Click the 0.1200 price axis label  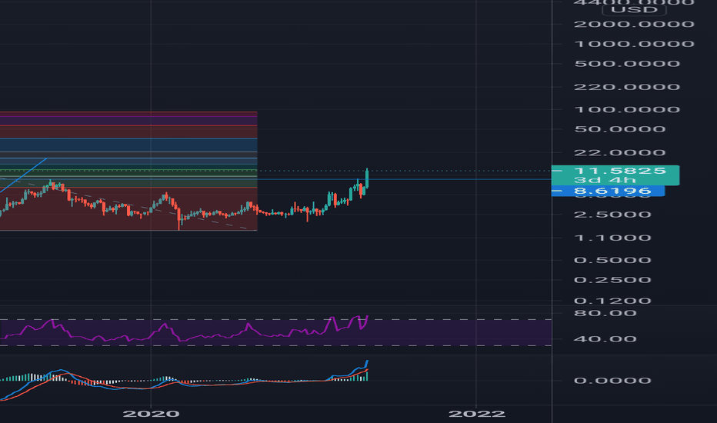coord(612,301)
